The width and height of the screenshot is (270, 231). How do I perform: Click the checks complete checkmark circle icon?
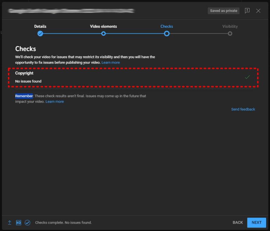click(27, 223)
